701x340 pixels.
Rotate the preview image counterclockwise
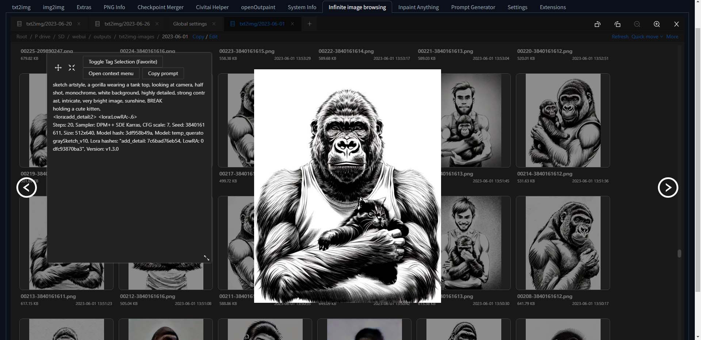(x=597, y=24)
